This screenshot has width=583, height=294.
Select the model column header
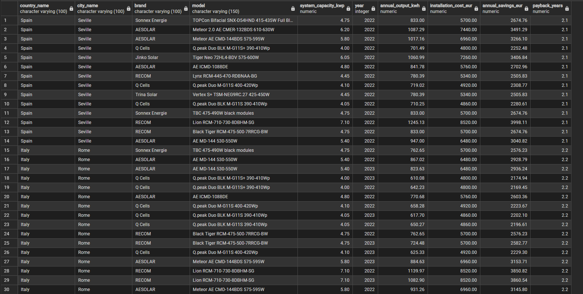click(244, 9)
